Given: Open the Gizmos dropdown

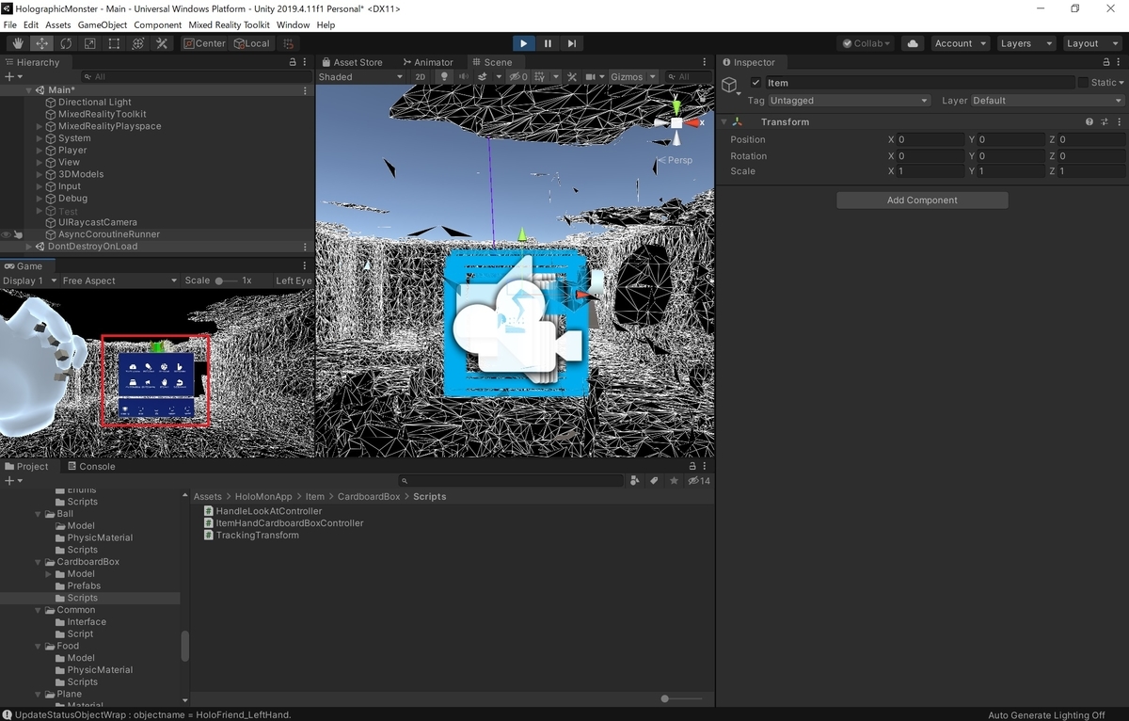Looking at the screenshot, I should pos(631,76).
